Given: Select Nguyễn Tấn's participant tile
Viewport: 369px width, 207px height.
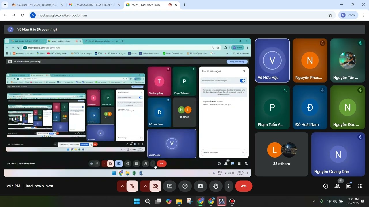Looking at the screenshot, I should 348,60.
